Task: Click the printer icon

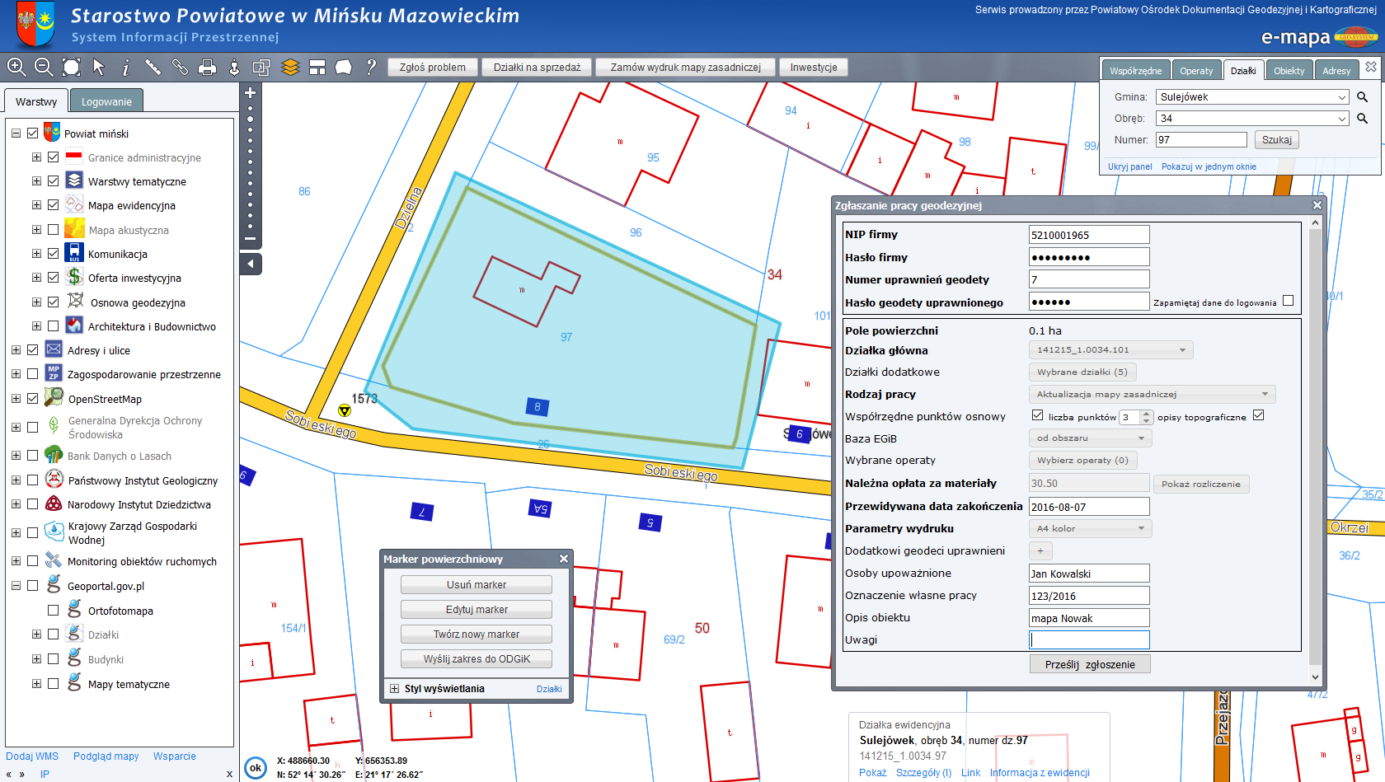Action: click(208, 68)
